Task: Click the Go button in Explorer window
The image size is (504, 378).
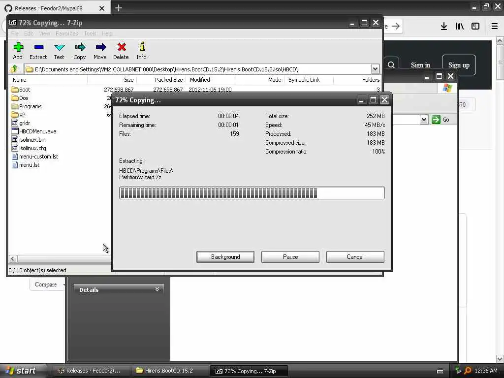Action: pos(441,120)
